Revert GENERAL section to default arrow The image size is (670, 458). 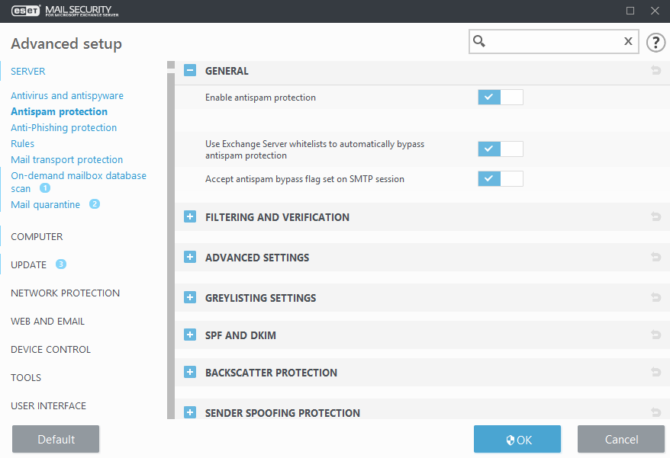pos(656,70)
